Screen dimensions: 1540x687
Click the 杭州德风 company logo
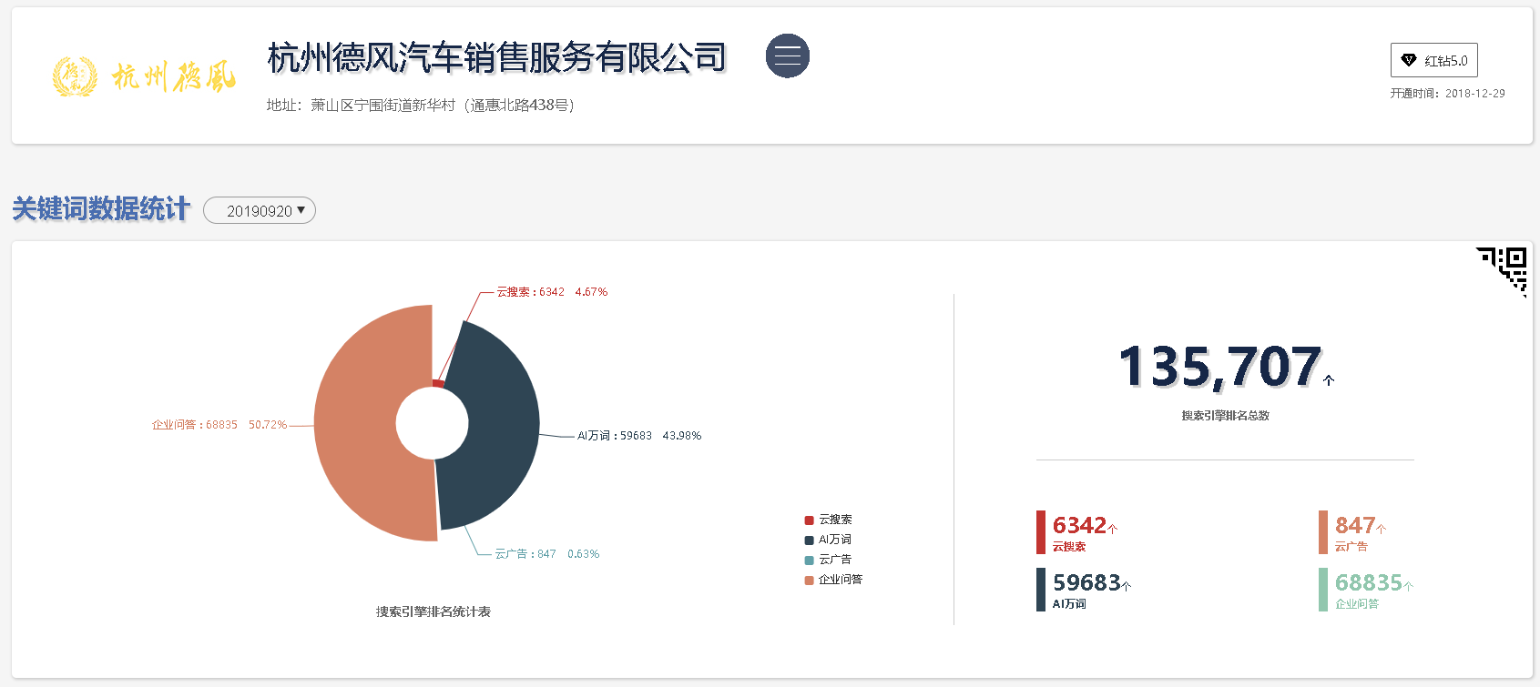coord(144,76)
